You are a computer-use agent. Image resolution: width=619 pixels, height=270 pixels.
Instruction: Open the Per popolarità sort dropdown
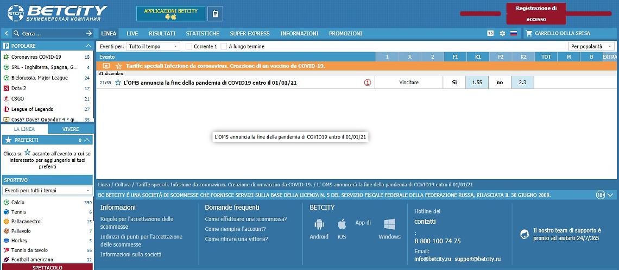point(592,46)
